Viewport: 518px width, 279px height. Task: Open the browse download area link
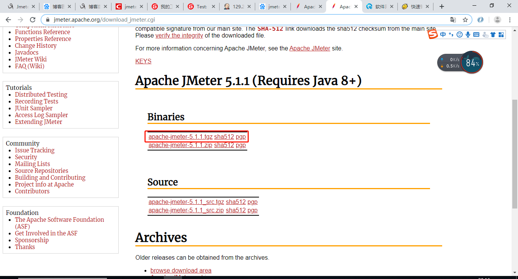click(x=181, y=270)
